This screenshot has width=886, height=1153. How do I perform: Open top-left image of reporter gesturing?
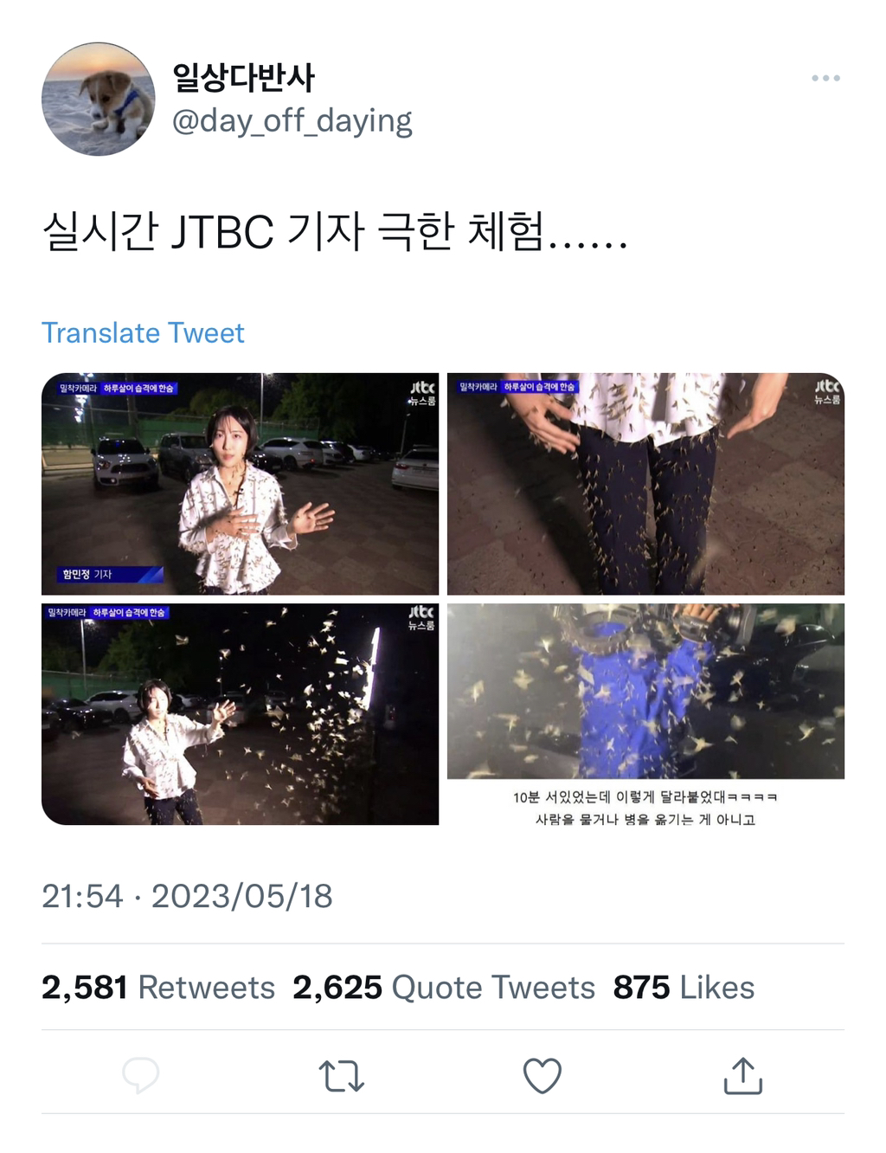pyautogui.click(x=240, y=484)
